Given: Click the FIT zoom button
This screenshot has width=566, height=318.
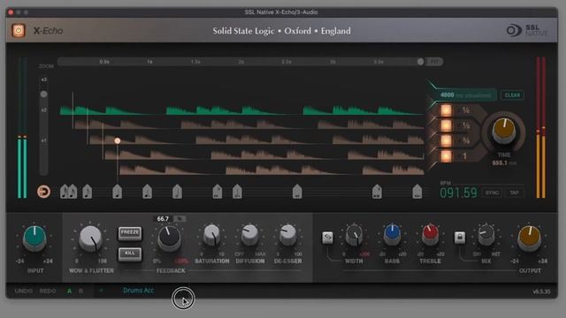Looking at the screenshot, I should [x=434, y=62].
